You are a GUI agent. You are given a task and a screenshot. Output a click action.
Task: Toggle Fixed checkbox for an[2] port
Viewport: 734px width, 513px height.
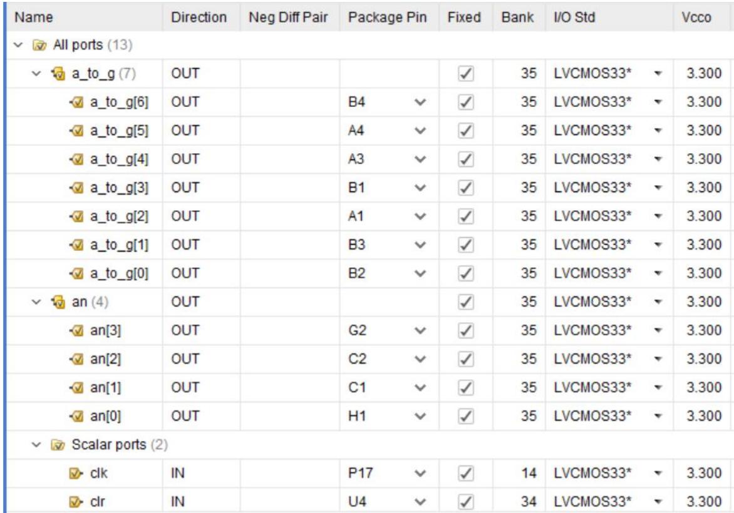coord(464,359)
